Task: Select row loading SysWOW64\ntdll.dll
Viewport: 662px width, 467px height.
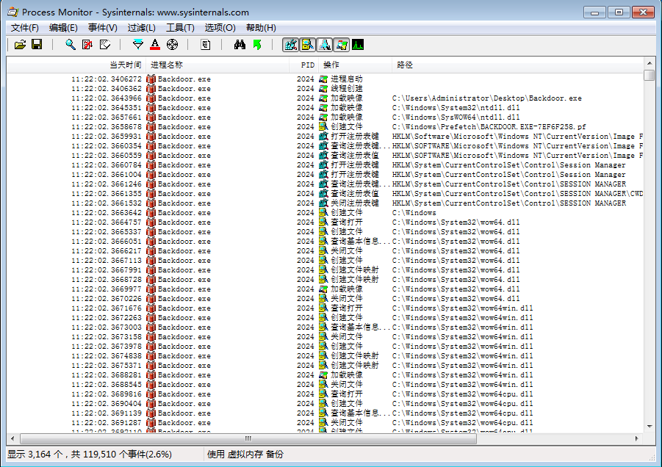Action: (x=325, y=117)
